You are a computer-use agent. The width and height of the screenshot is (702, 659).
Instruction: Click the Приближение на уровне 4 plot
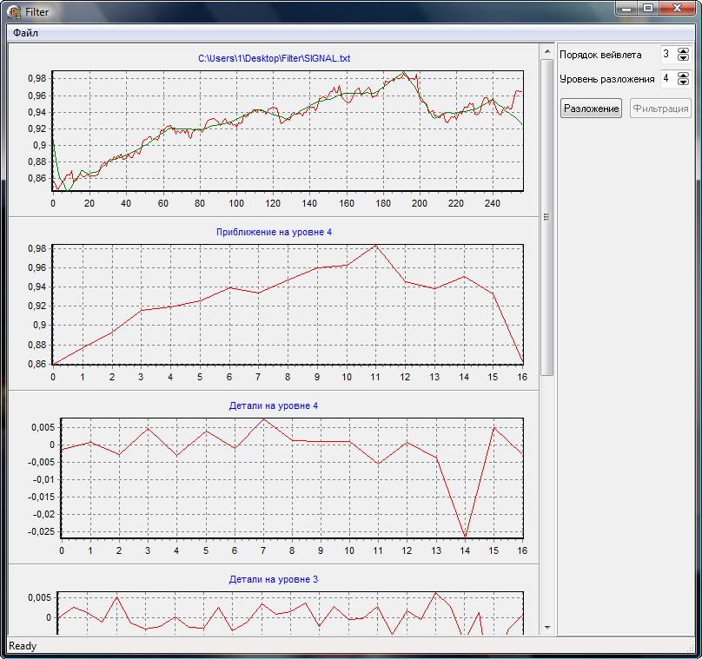tap(287, 304)
